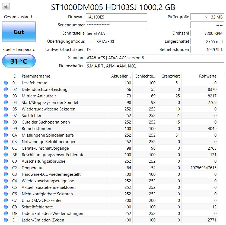
Task: Click raw value 12 of Schreibfehlerrate
Action: click(x=214, y=207)
